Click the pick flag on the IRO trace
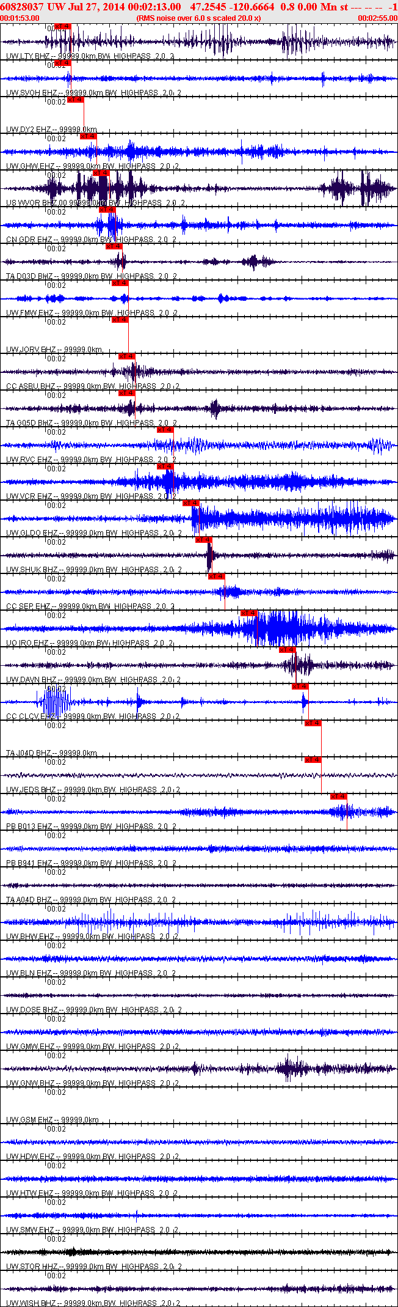 point(249,613)
